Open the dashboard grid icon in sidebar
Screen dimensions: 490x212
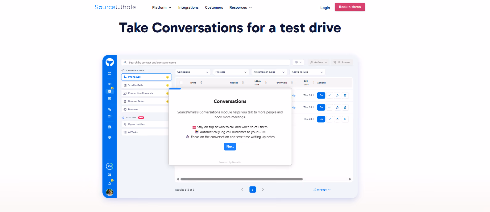(110, 74)
